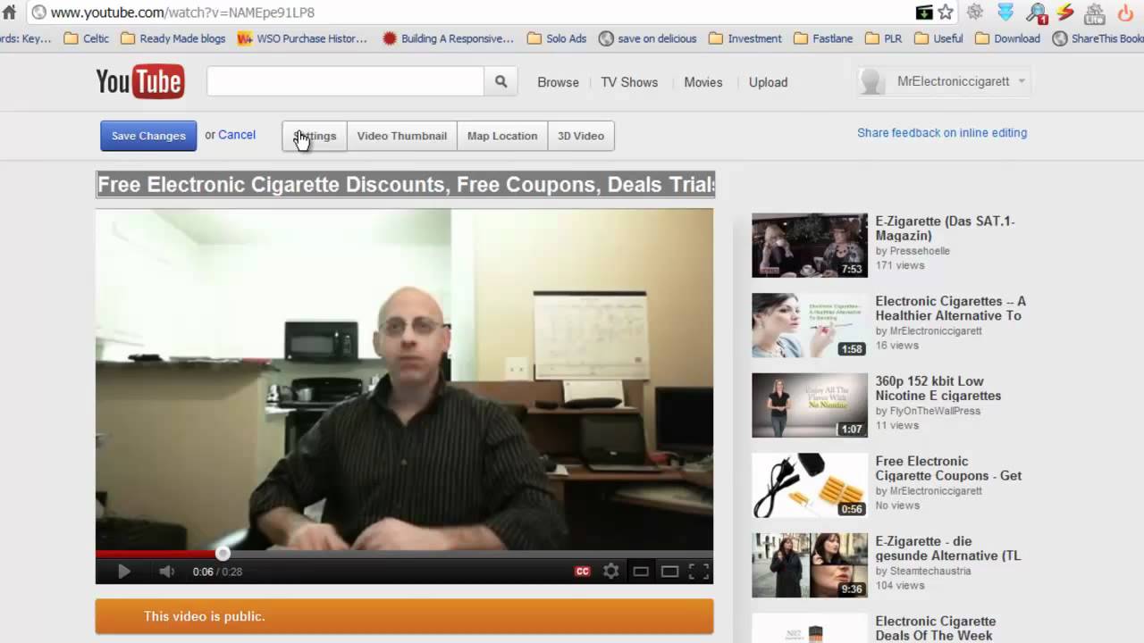Play the video
This screenshot has width=1144, height=643.
pyautogui.click(x=124, y=572)
